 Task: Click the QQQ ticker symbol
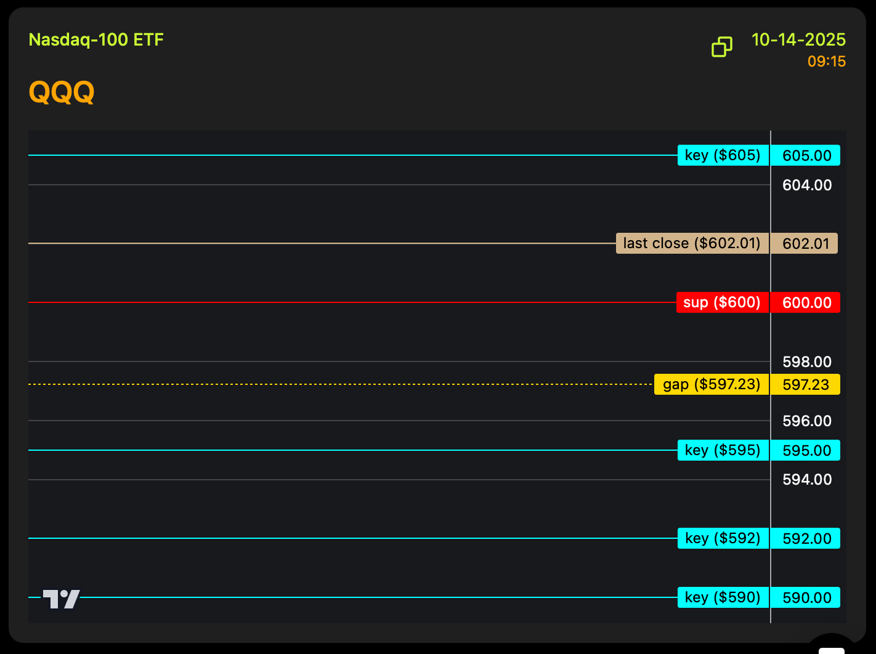coord(62,92)
